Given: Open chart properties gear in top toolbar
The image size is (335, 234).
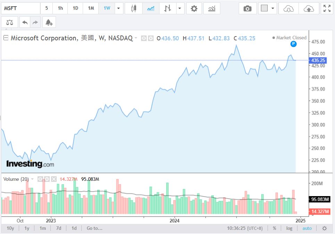Looking at the screenshot, I should point(194,8).
